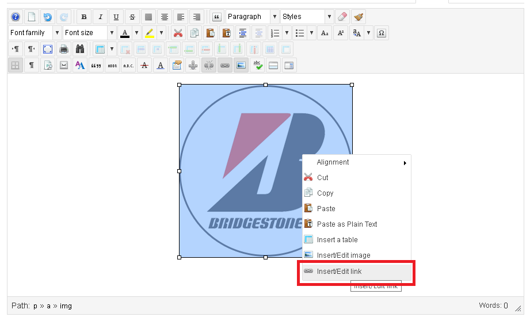Open the Styles dropdown

tap(307, 17)
